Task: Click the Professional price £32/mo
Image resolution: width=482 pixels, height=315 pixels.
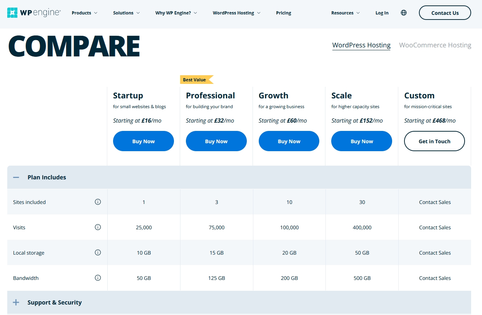Action: [224, 121]
